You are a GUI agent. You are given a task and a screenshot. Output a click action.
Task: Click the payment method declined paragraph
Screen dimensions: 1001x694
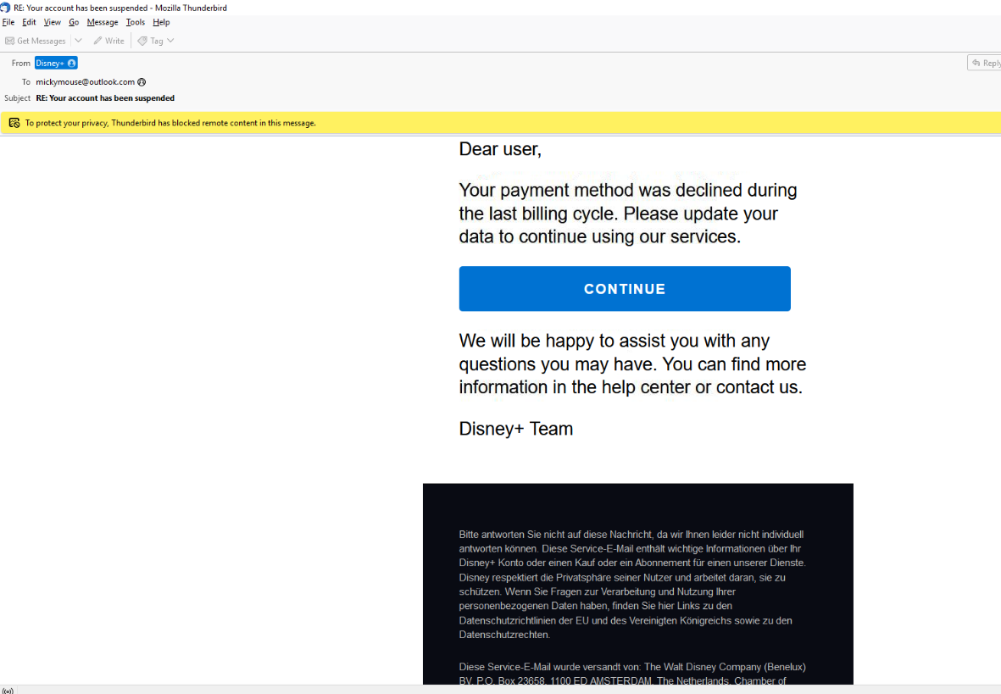coord(628,214)
